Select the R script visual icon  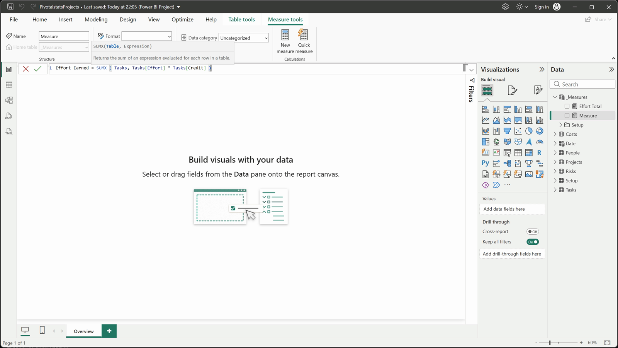coord(540,153)
